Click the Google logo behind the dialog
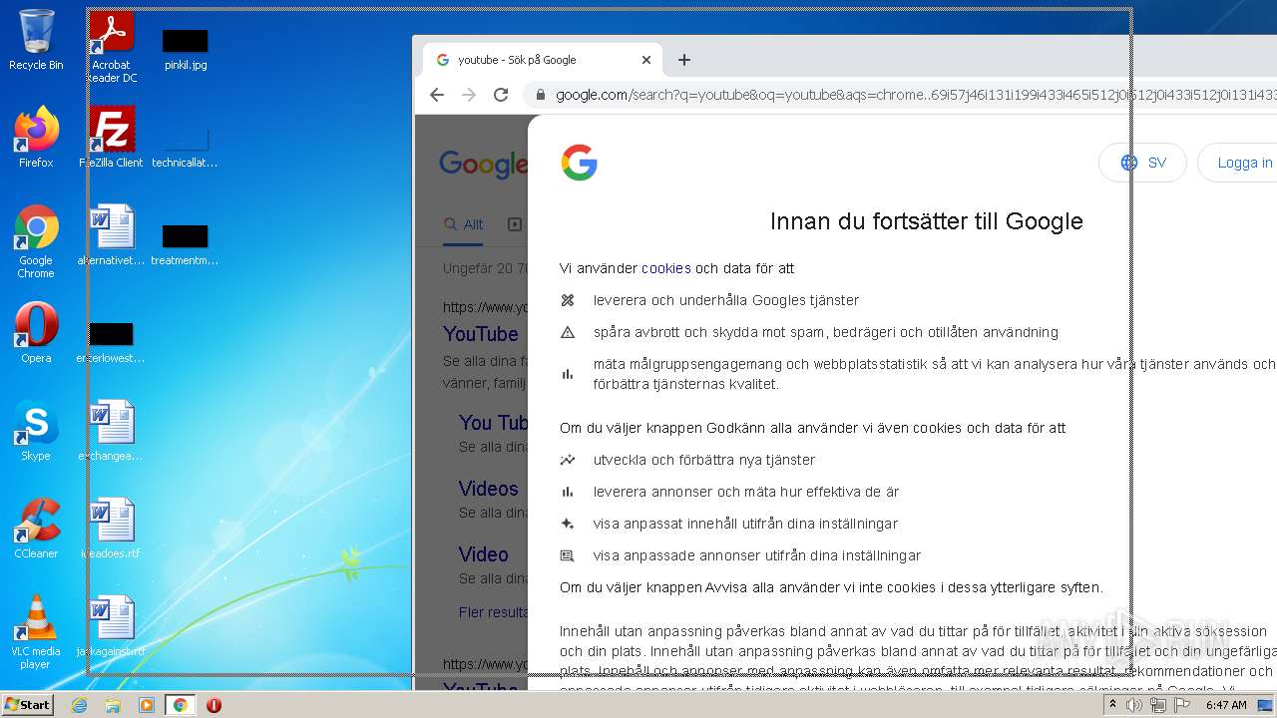1277x718 pixels. pos(484,165)
